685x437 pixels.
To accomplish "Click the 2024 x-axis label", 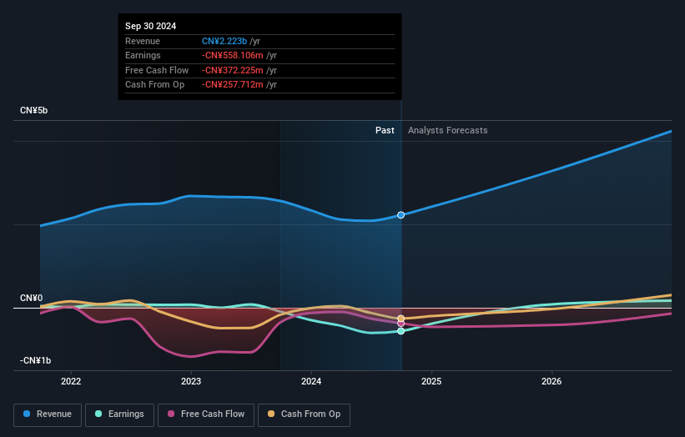I will (311, 381).
